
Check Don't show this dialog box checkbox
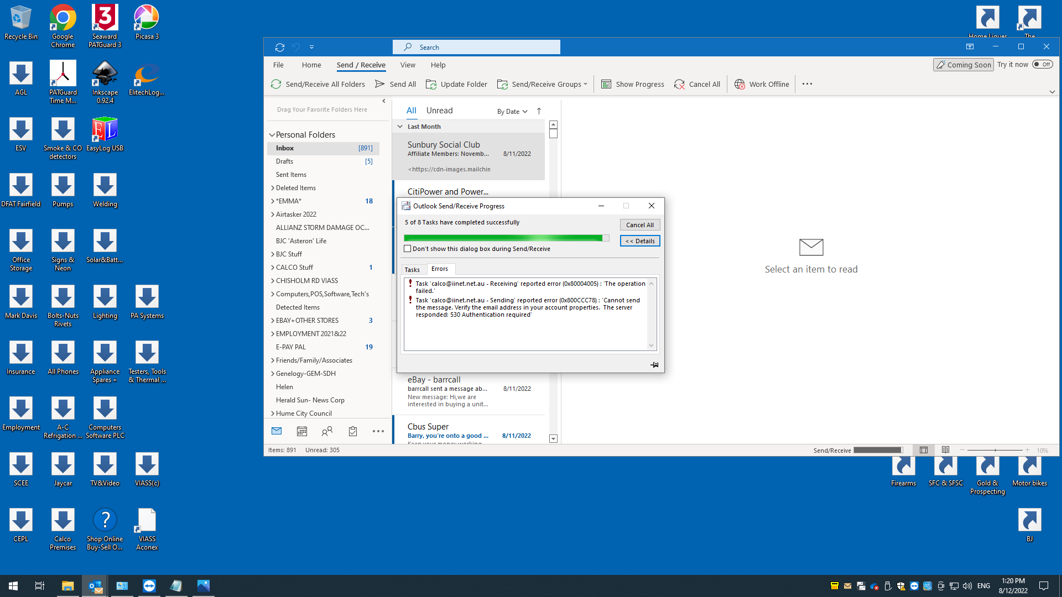point(408,249)
